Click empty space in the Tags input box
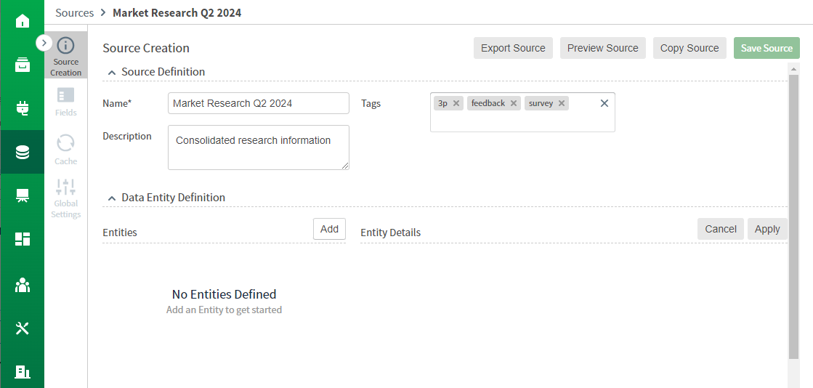The image size is (813, 388). (x=522, y=122)
